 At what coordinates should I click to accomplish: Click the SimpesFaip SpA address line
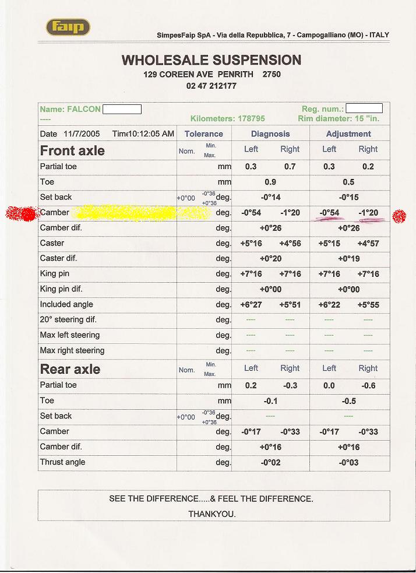pos(273,35)
